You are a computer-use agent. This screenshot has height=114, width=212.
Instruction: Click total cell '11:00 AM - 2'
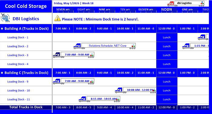coord(146,107)
